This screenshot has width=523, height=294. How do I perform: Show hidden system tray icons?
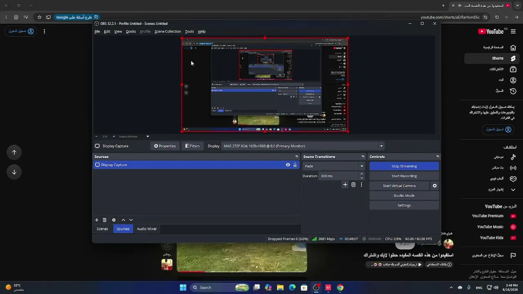451,287
